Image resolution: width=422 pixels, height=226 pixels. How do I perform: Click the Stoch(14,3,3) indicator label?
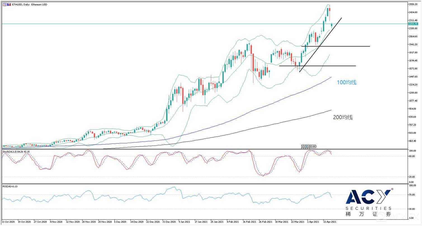click(x=16, y=152)
